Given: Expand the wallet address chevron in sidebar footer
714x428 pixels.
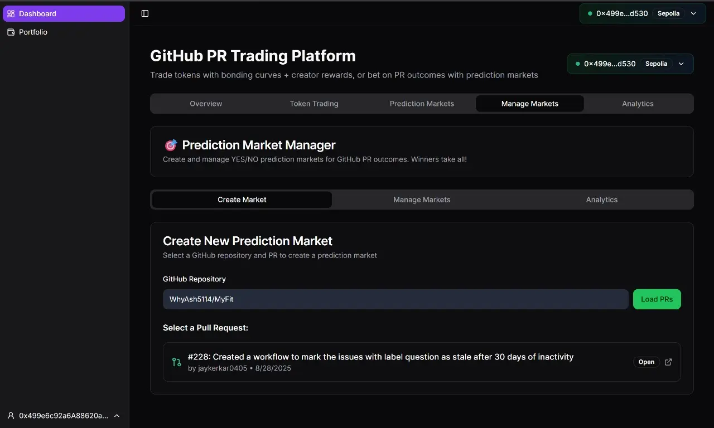Looking at the screenshot, I should (117, 415).
